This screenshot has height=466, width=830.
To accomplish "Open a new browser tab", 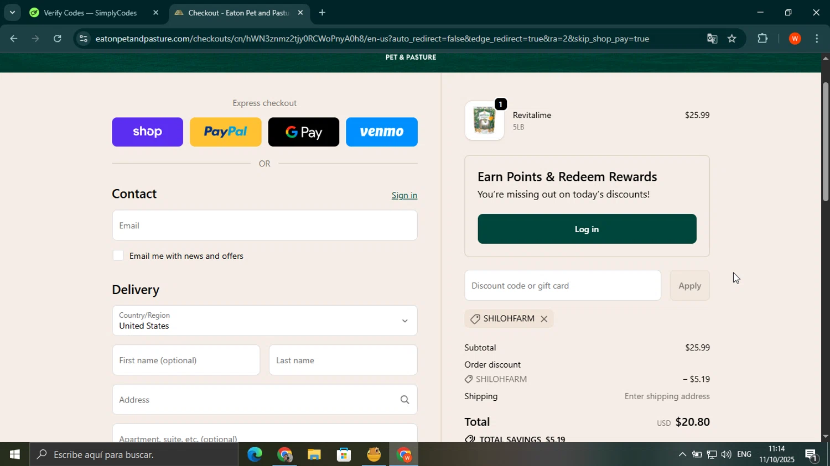I will (322, 13).
